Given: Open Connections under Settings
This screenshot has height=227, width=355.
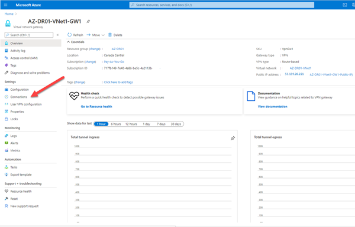Looking at the screenshot, I should click(x=18, y=97).
